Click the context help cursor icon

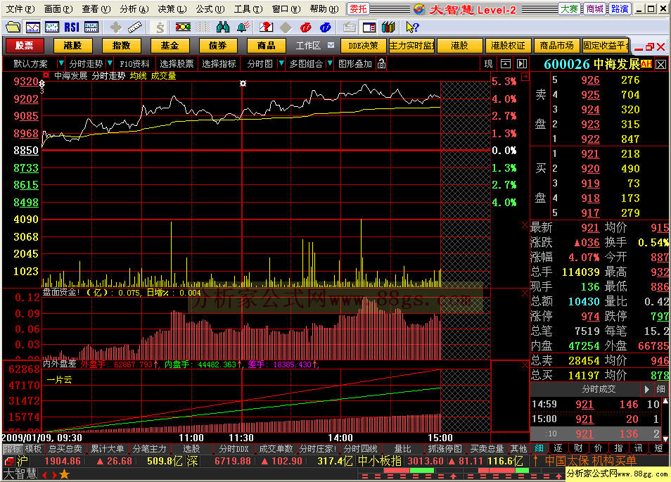pos(412,27)
